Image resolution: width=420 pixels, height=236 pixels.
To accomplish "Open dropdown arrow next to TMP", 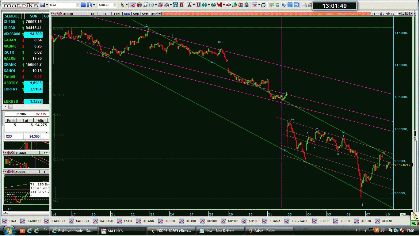I will tap(159, 14).
